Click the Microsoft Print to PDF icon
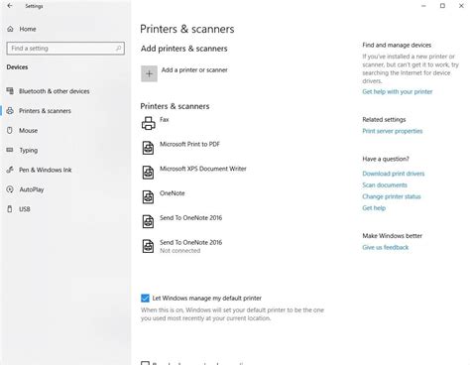 pos(148,148)
